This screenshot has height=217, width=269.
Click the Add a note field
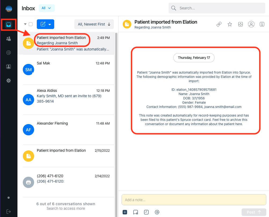click(x=194, y=200)
